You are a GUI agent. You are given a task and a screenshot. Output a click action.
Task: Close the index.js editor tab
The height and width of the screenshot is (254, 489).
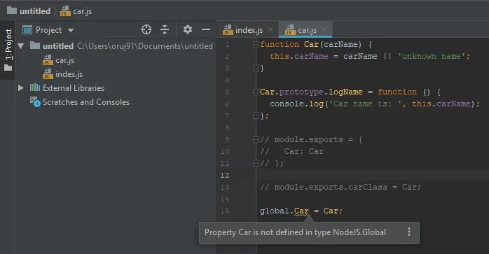(270, 29)
